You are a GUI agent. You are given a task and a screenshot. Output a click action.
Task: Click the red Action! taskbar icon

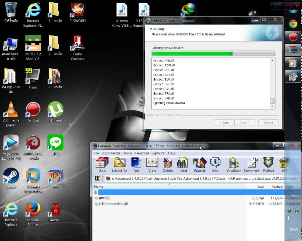tap(293, 37)
